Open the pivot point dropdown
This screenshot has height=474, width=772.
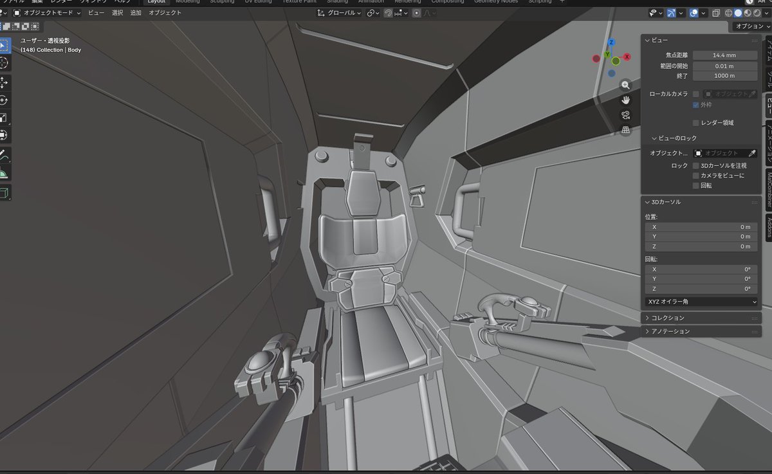click(x=374, y=13)
